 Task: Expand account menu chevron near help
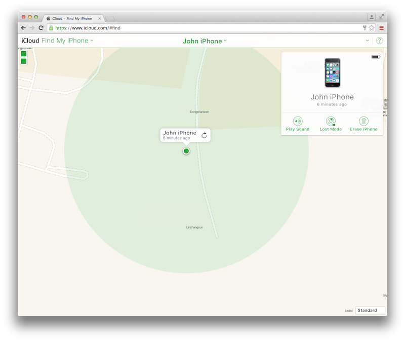(x=368, y=41)
